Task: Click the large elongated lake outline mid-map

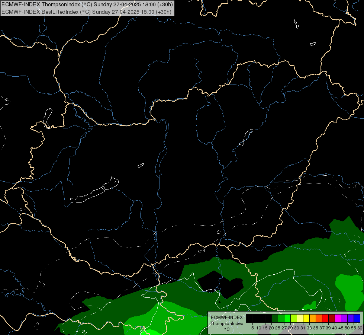Action: point(94,190)
